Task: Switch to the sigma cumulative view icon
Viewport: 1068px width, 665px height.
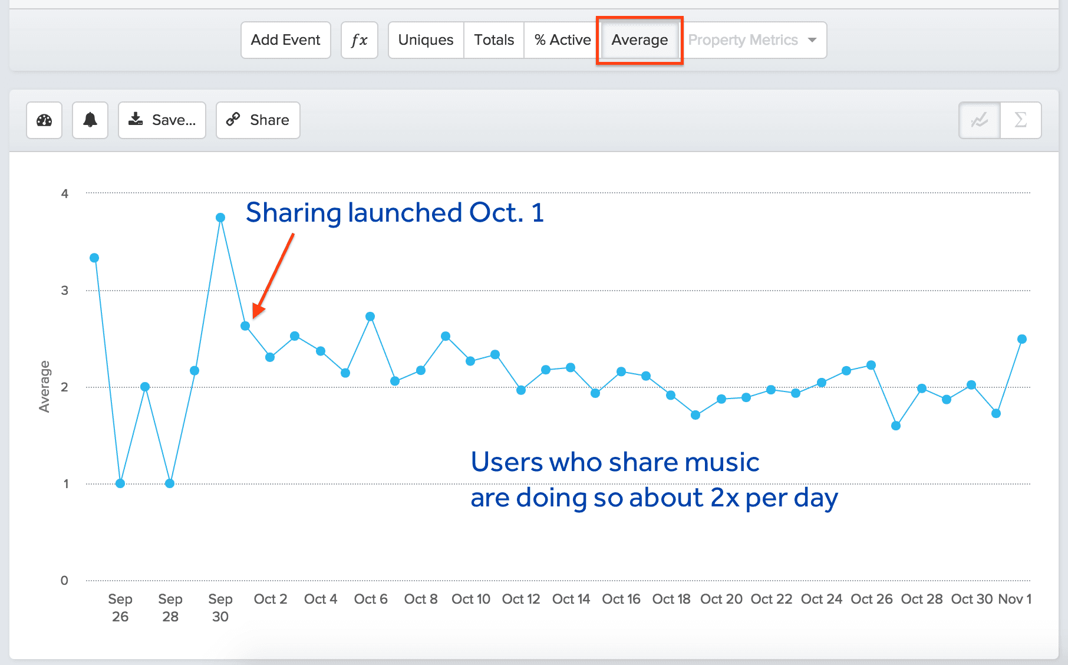Action: pos(1020,120)
